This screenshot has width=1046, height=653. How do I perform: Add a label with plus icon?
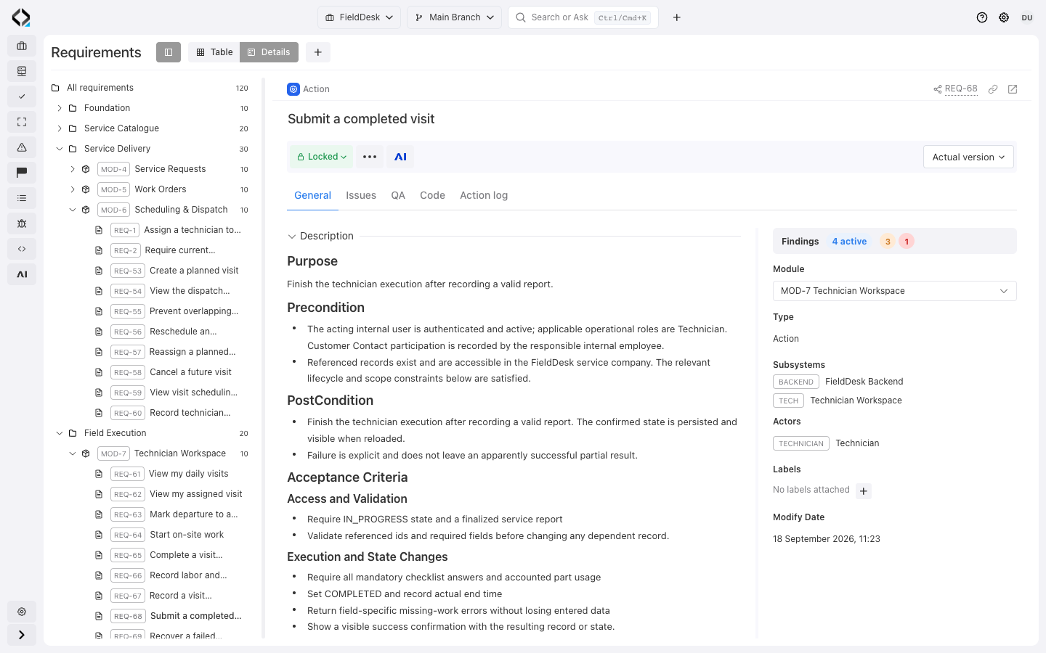(864, 491)
